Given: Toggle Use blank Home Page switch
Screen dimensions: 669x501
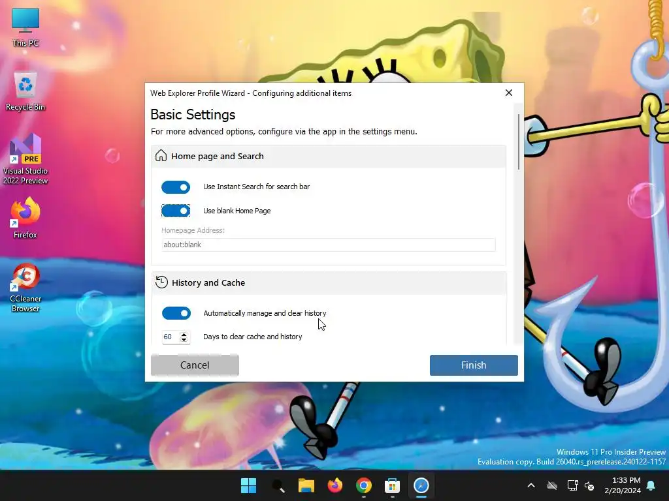Looking at the screenshot, I should point(176,211).
